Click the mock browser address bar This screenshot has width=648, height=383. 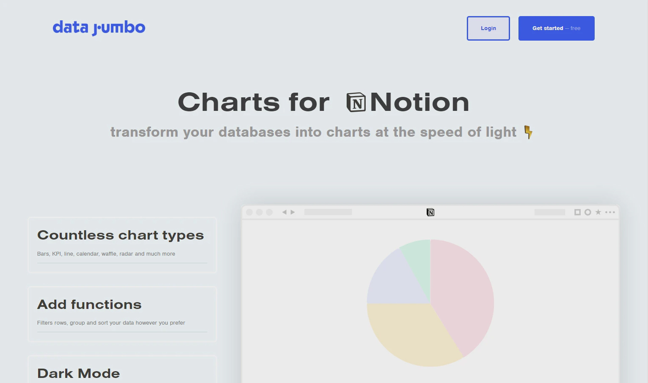click(328, 212)
